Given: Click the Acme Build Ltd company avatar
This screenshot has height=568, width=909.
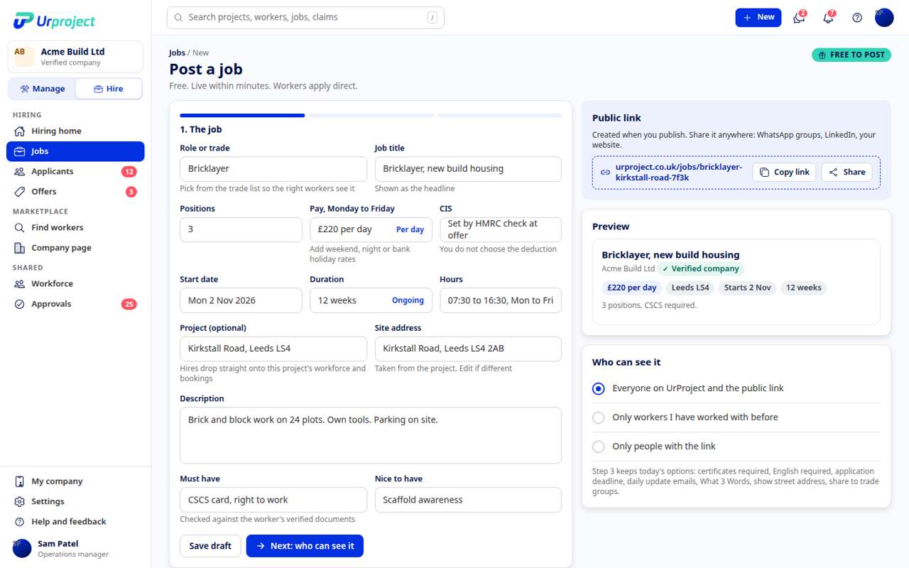Looking at the screenshot, I should tap(24, 57).
